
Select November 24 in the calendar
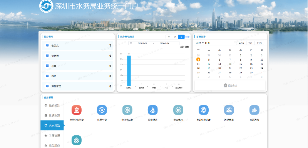pyautogui.click(x=262, y=68)
